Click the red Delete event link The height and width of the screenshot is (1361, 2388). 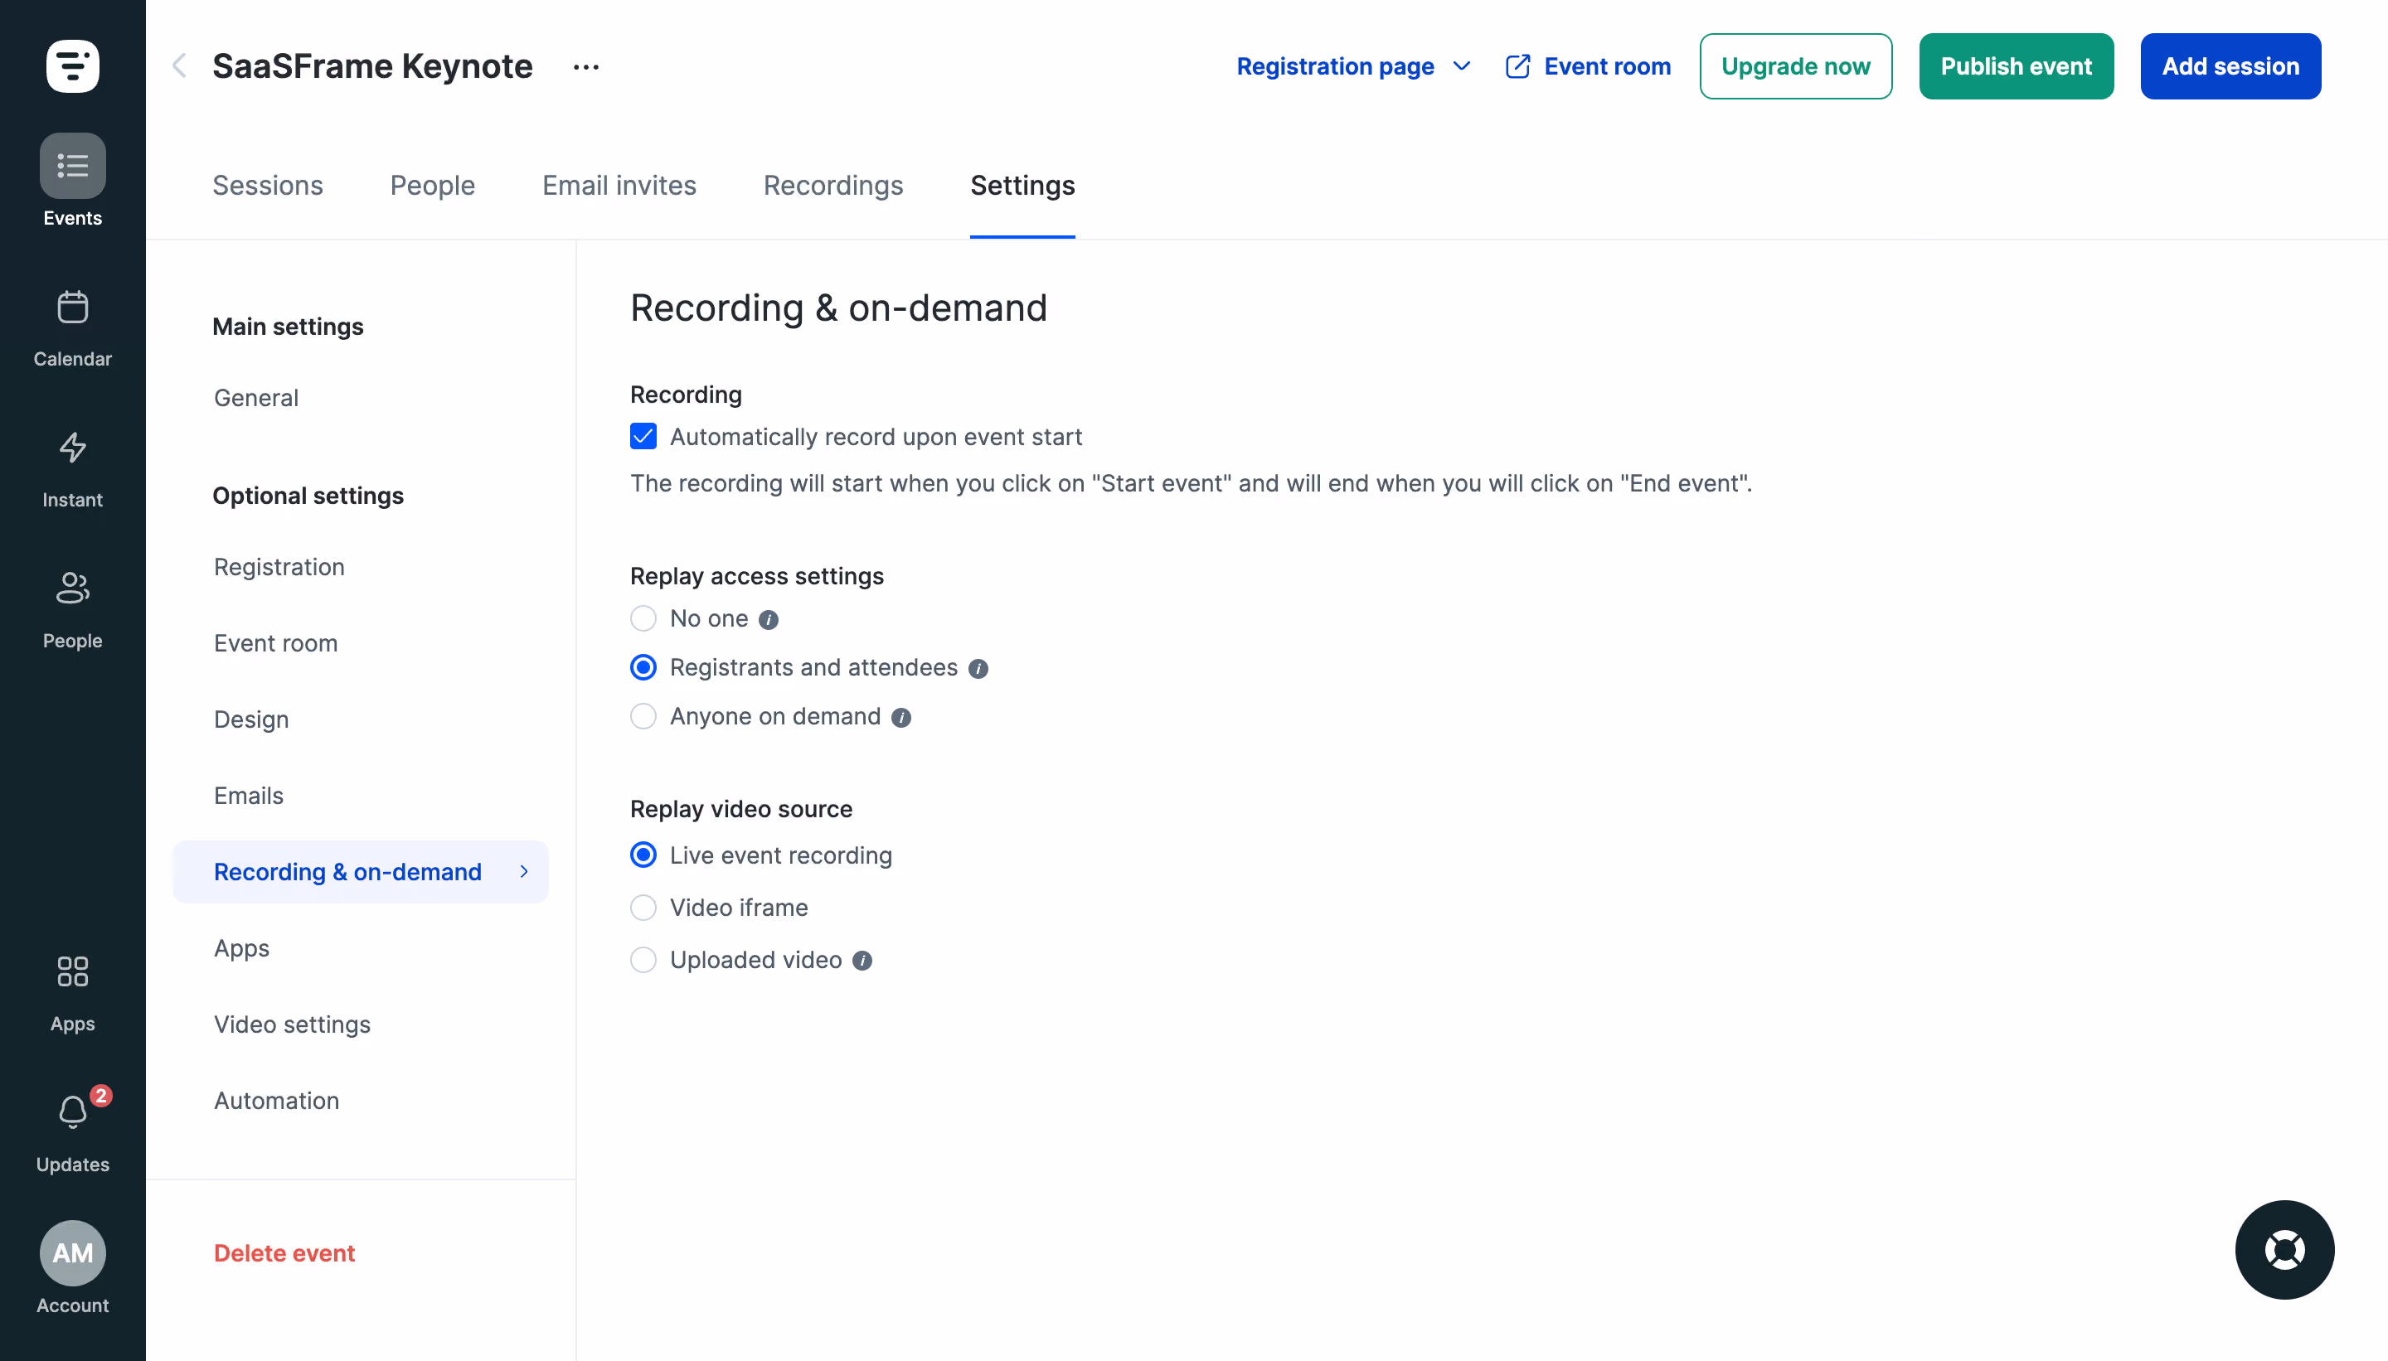point(284,1252)
